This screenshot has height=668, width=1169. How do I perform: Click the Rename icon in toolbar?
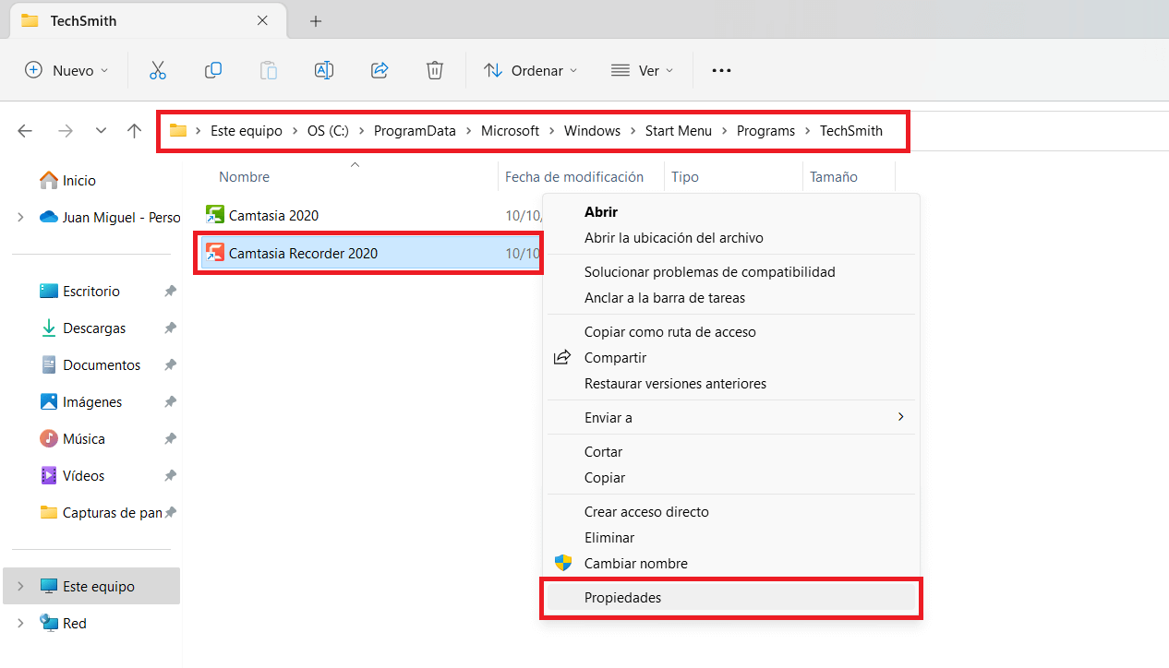[x=324, y=70]
